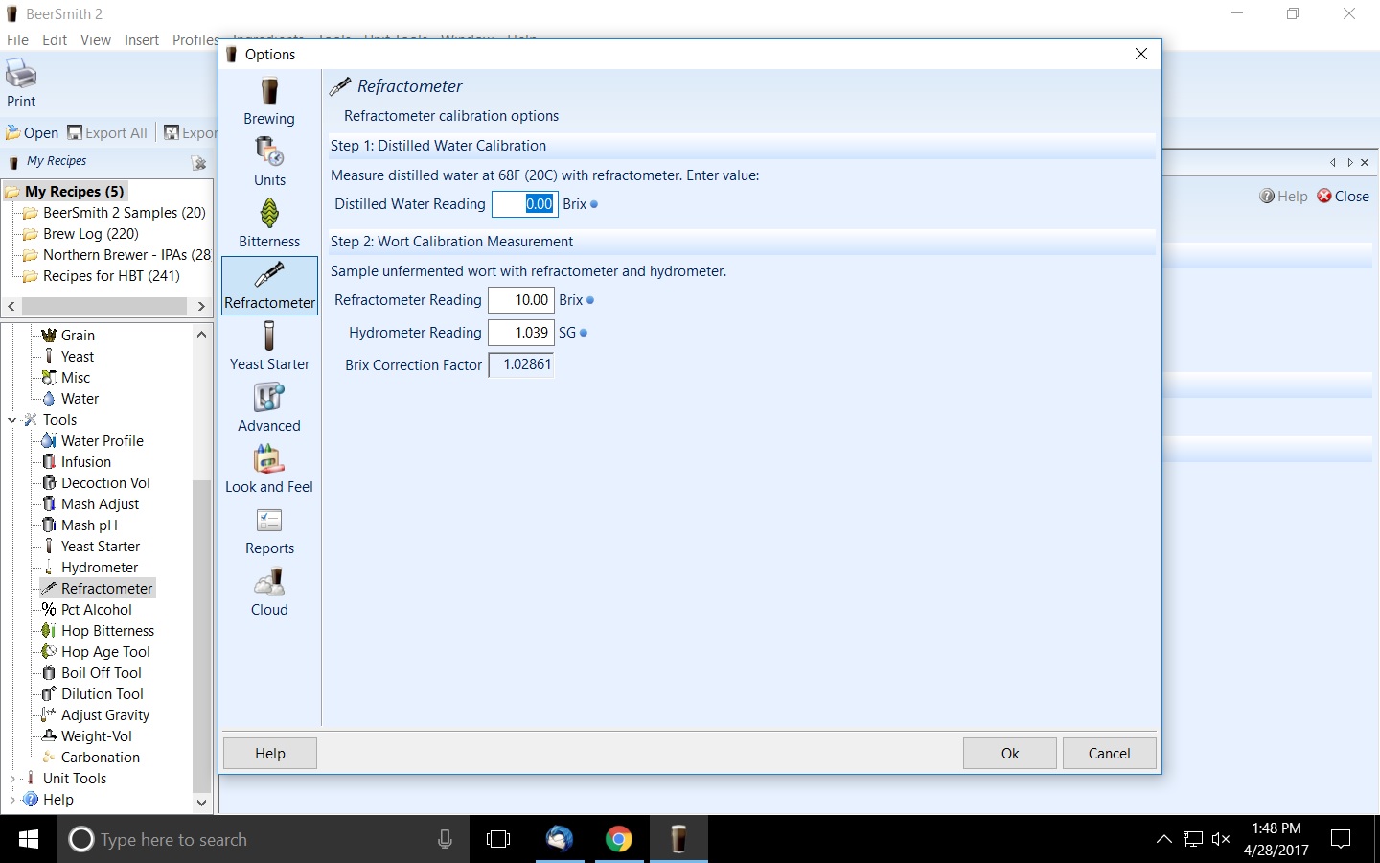Open Task View on the taskbar
The image size is (1380, 863).
498,840
